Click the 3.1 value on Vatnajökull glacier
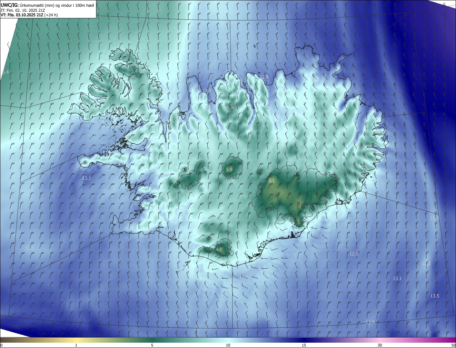The width and height of the screenshot is (456, 348). pos(271,181)
